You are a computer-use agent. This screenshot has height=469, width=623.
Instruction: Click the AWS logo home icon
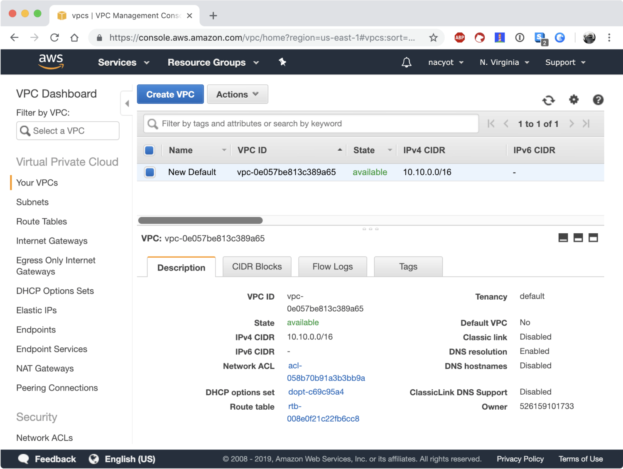tap(51, 61)
